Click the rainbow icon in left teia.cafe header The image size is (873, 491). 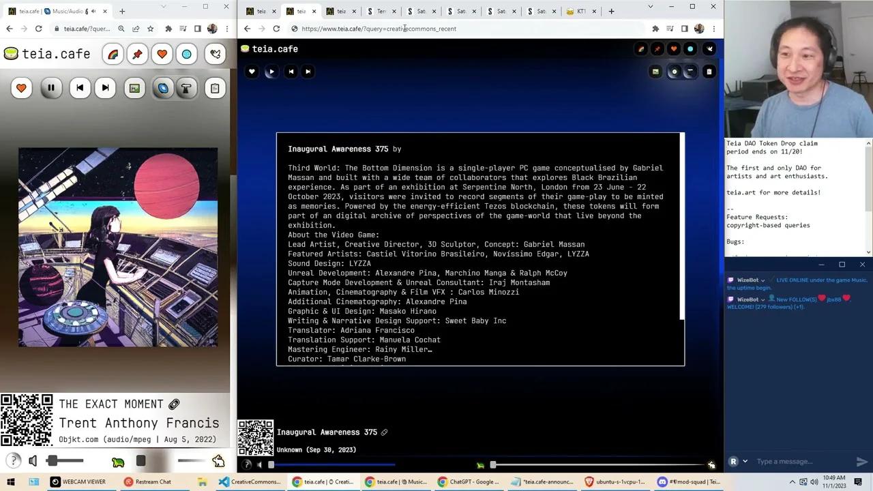point(113,55)
